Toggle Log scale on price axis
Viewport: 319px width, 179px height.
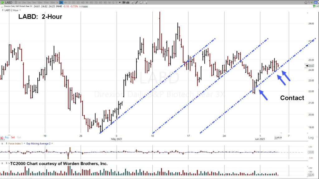click(311, 138)
